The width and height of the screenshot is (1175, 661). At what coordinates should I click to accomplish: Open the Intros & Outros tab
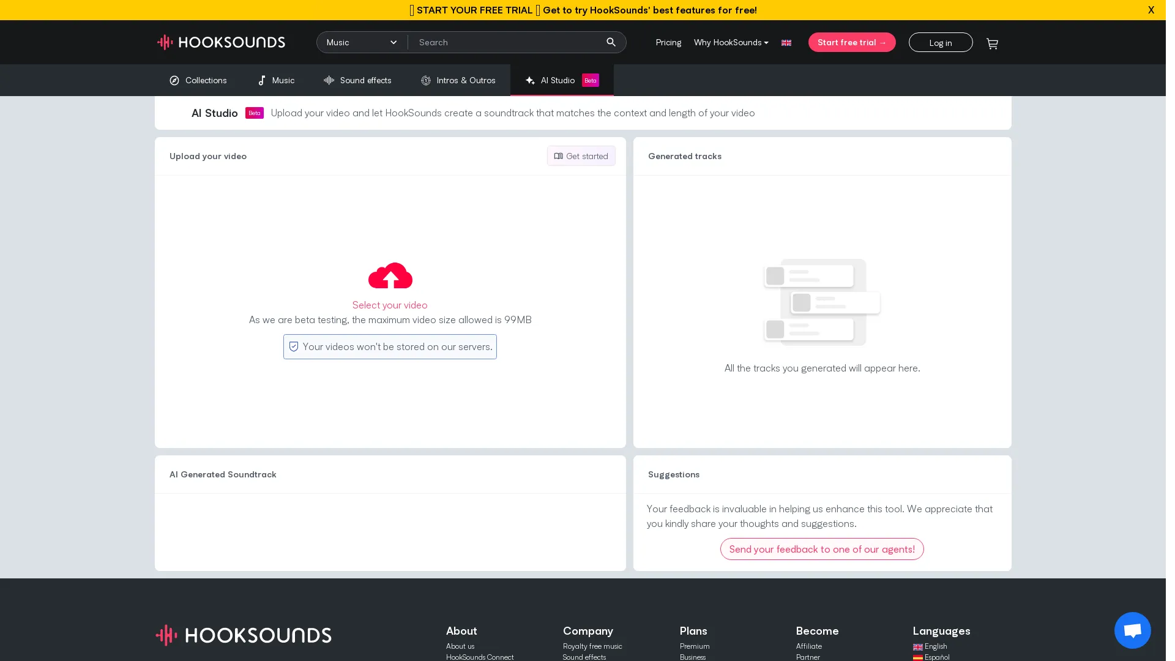tap(458, 80)
